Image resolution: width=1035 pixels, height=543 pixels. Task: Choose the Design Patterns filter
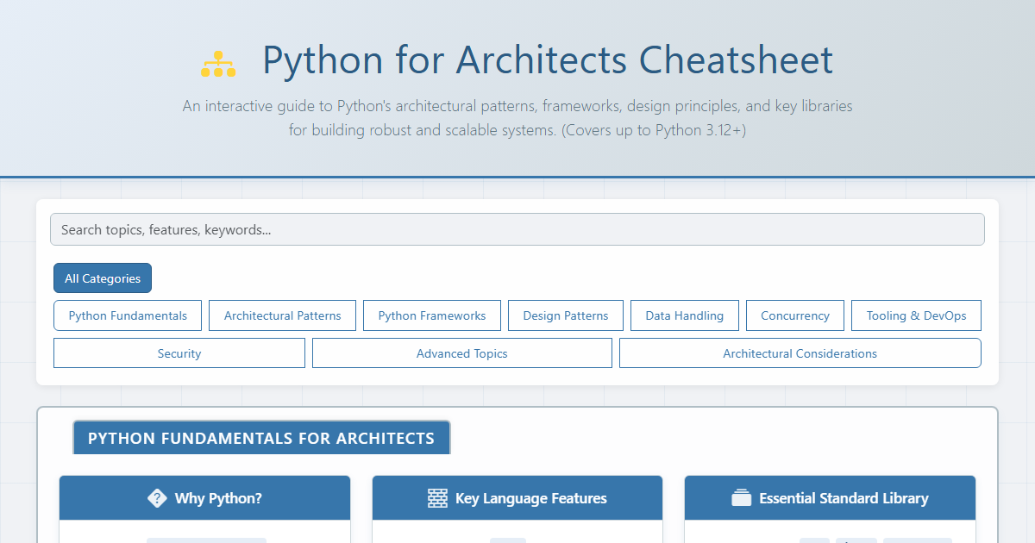(x=566, y=315)
